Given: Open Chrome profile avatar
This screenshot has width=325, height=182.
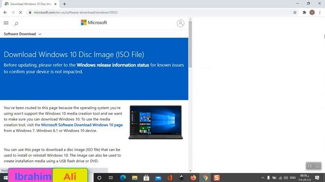Looking at the screenshot, I should [312, 12].
